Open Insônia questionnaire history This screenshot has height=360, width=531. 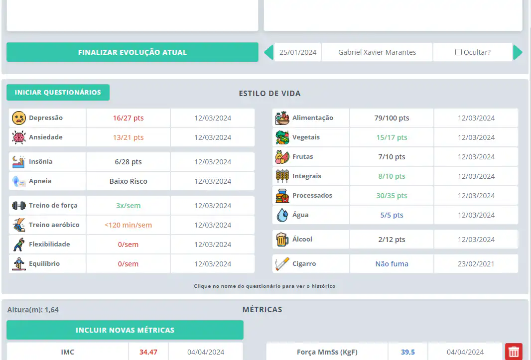(x=40, y=162)
